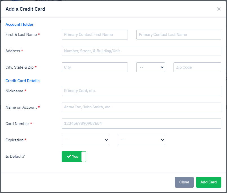Screen dimensions: 227x193
Task: Select the Address input field
Action: [x=141, y=51]
